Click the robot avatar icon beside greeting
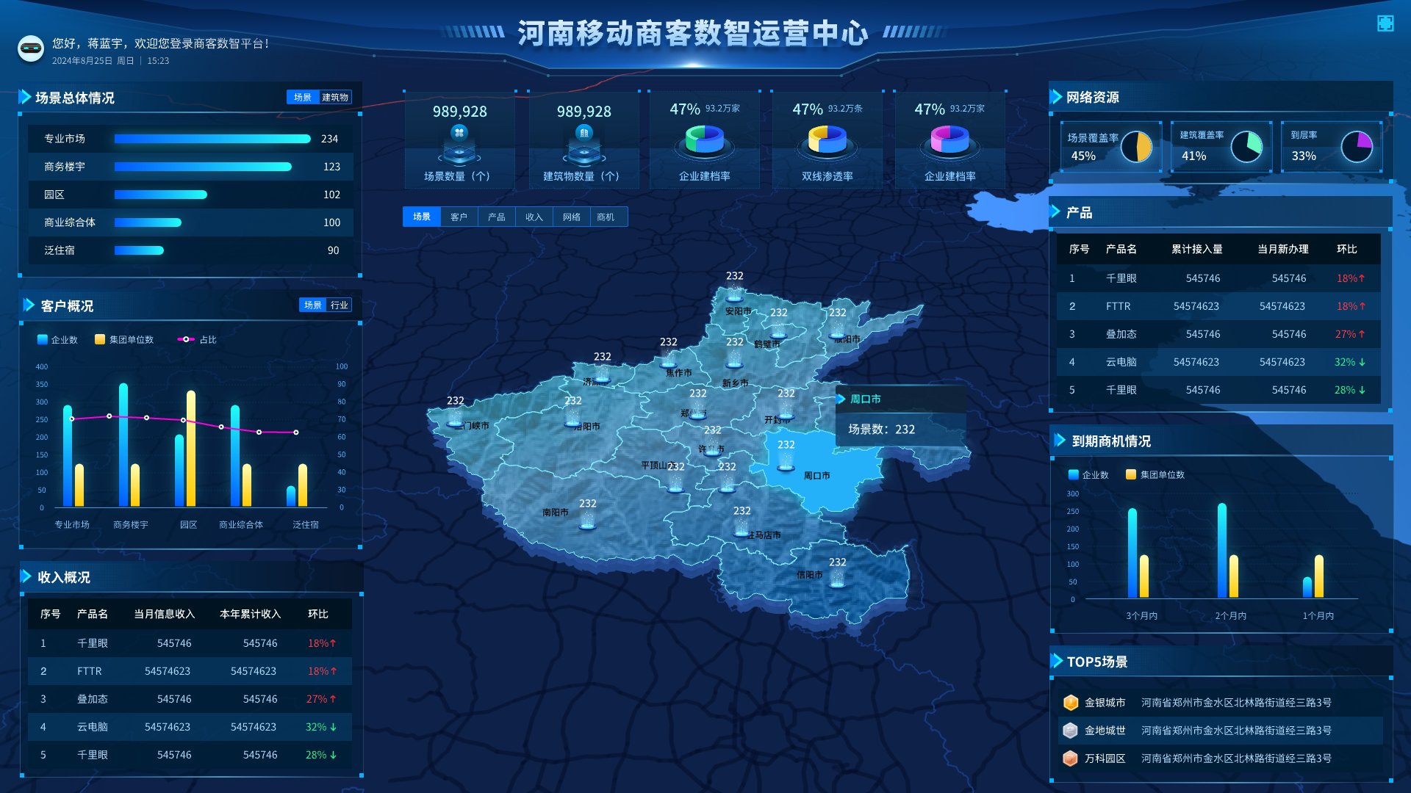The width and height of the screenshot is (1411, 793). tap(31, 48)
